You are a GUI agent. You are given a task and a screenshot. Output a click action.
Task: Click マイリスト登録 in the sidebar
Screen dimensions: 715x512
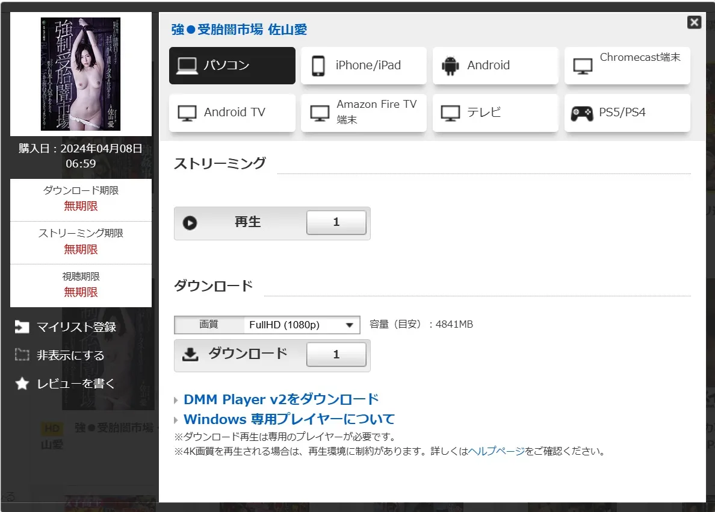point(76,327)
